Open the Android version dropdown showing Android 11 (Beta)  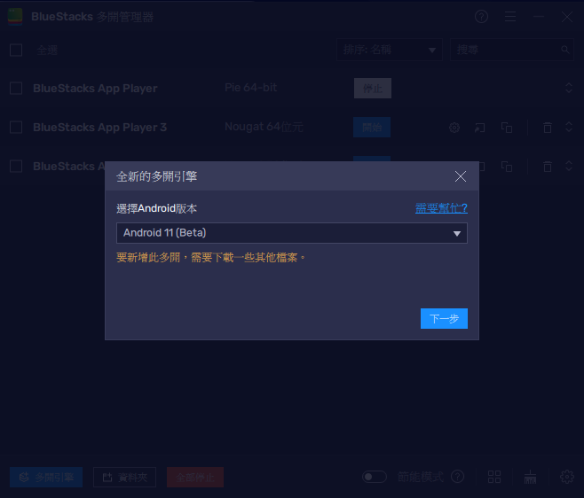click(292, 233)
